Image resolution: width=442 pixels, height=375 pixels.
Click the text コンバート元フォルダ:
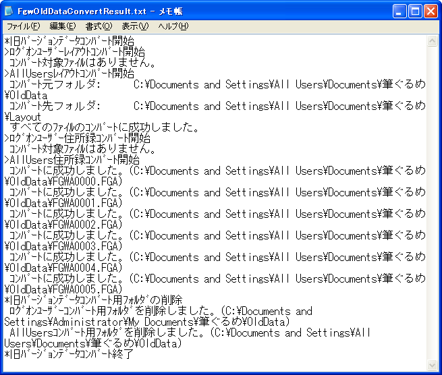coord(55,84)
